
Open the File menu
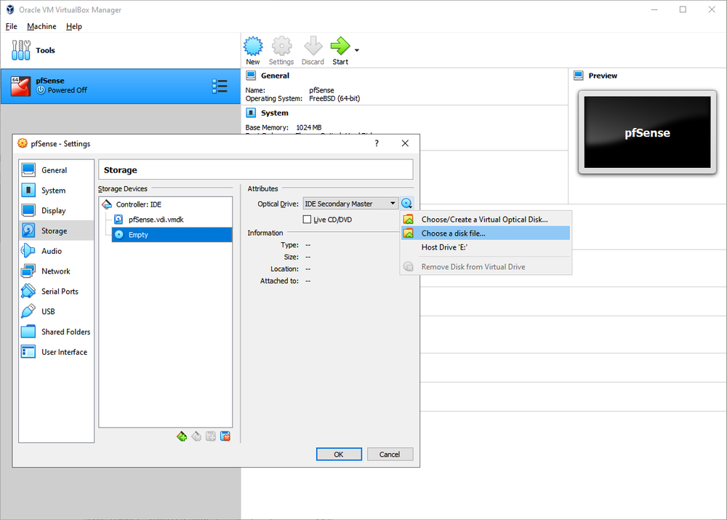(x=11, y=26)
